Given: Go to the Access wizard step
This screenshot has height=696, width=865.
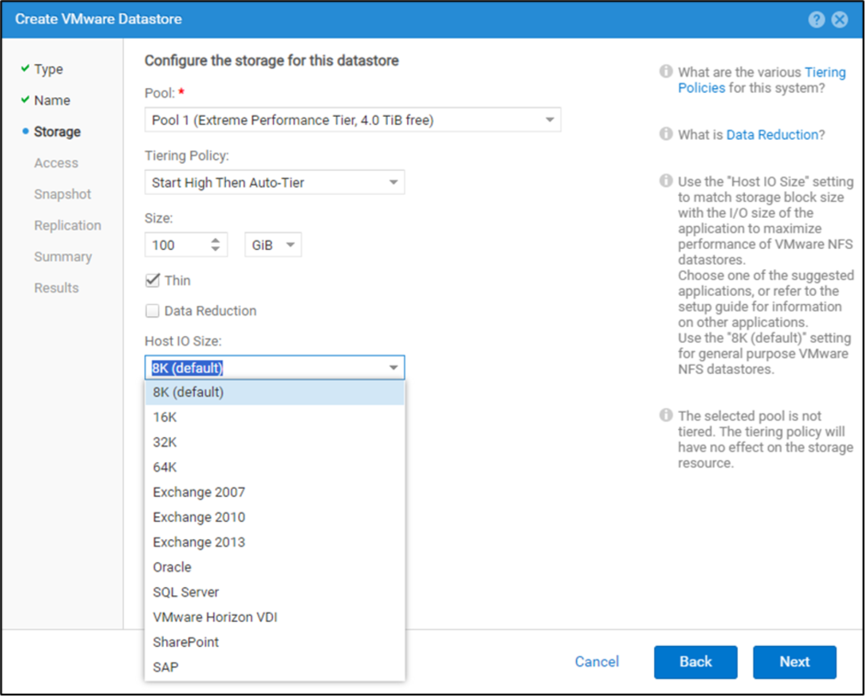Looking at the screenshot, I should (x=56, y=163).
